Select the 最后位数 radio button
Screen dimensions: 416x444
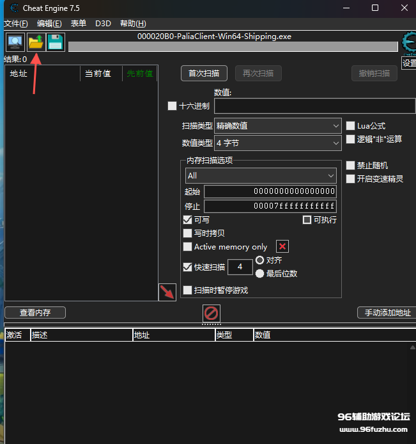260,274
